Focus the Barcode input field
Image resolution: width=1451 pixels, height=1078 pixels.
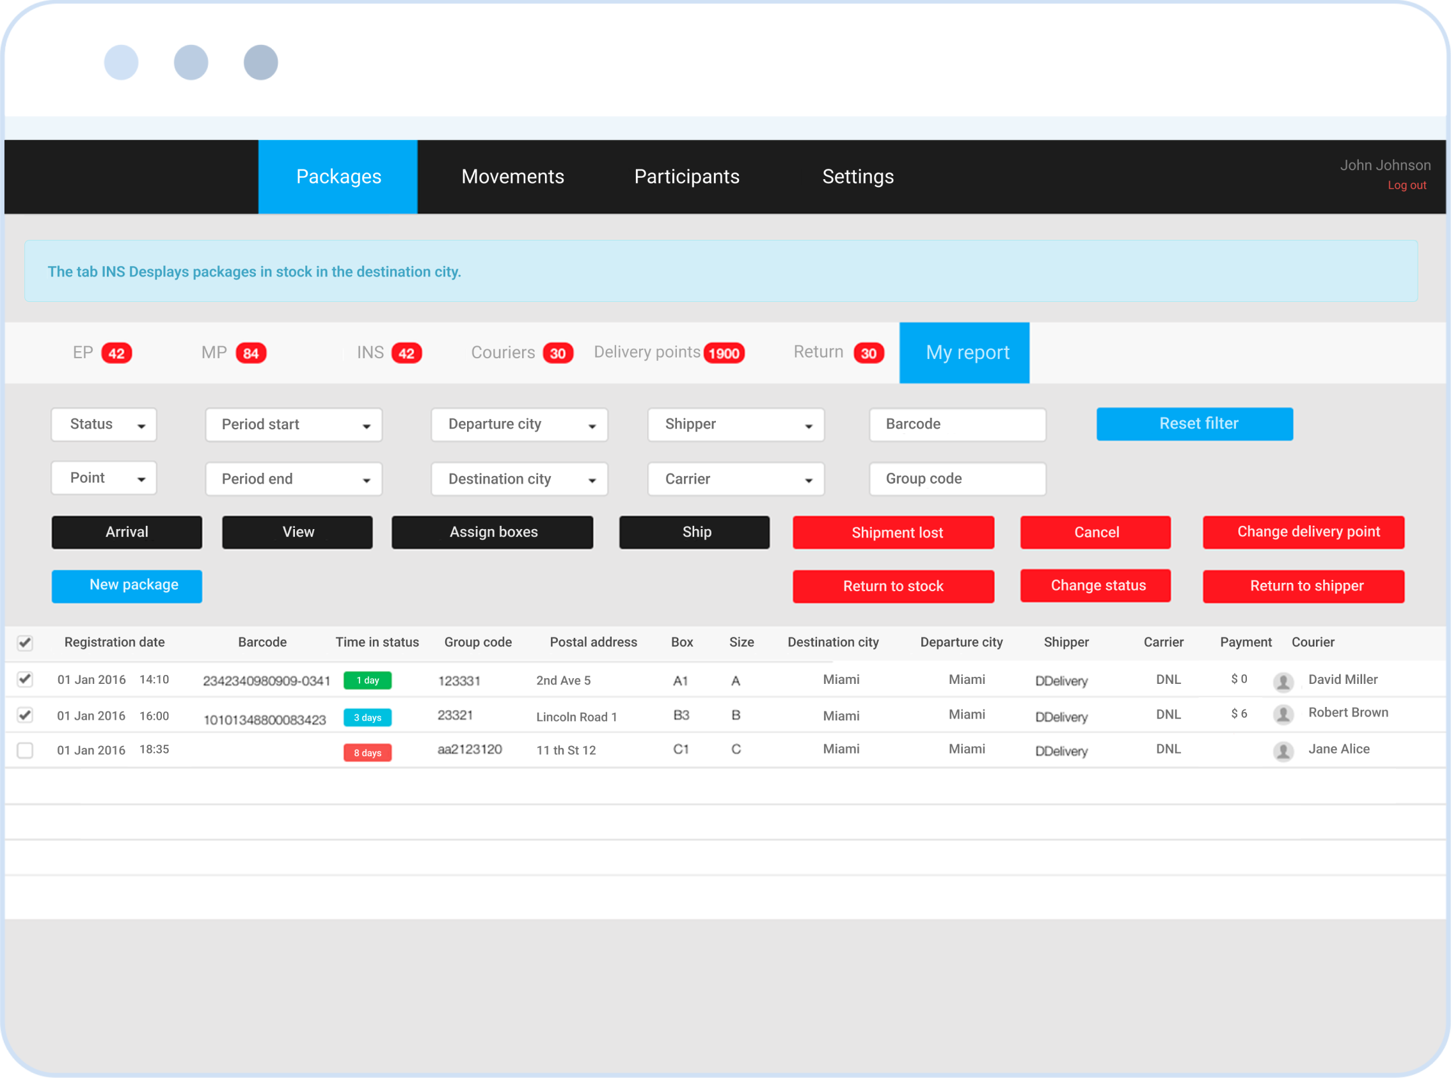click(956, 425)
